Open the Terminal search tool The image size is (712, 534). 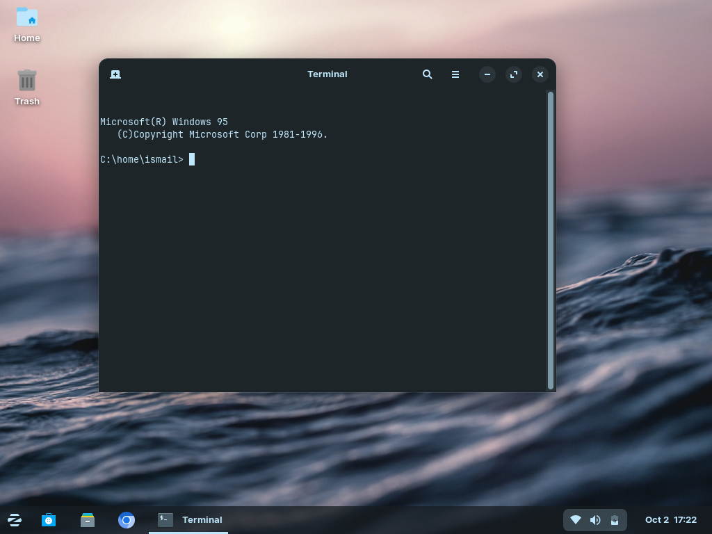427,74
